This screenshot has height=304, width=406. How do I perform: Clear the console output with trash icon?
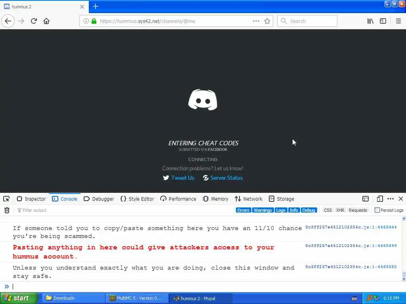pyautogui.click(x=7, y=210)
